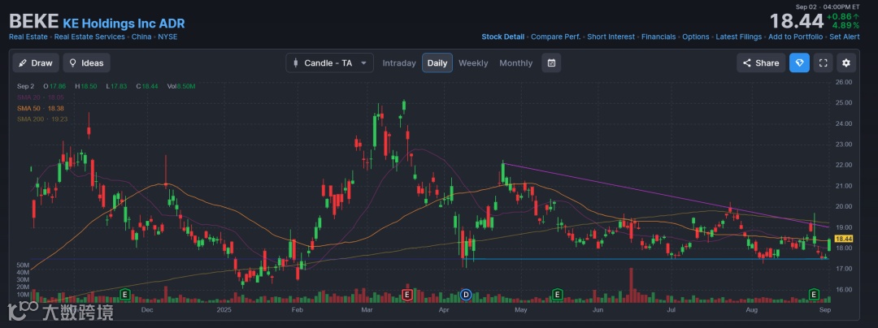
Task: Click the lightbulb icon in Ideas button
Action: 72,63
